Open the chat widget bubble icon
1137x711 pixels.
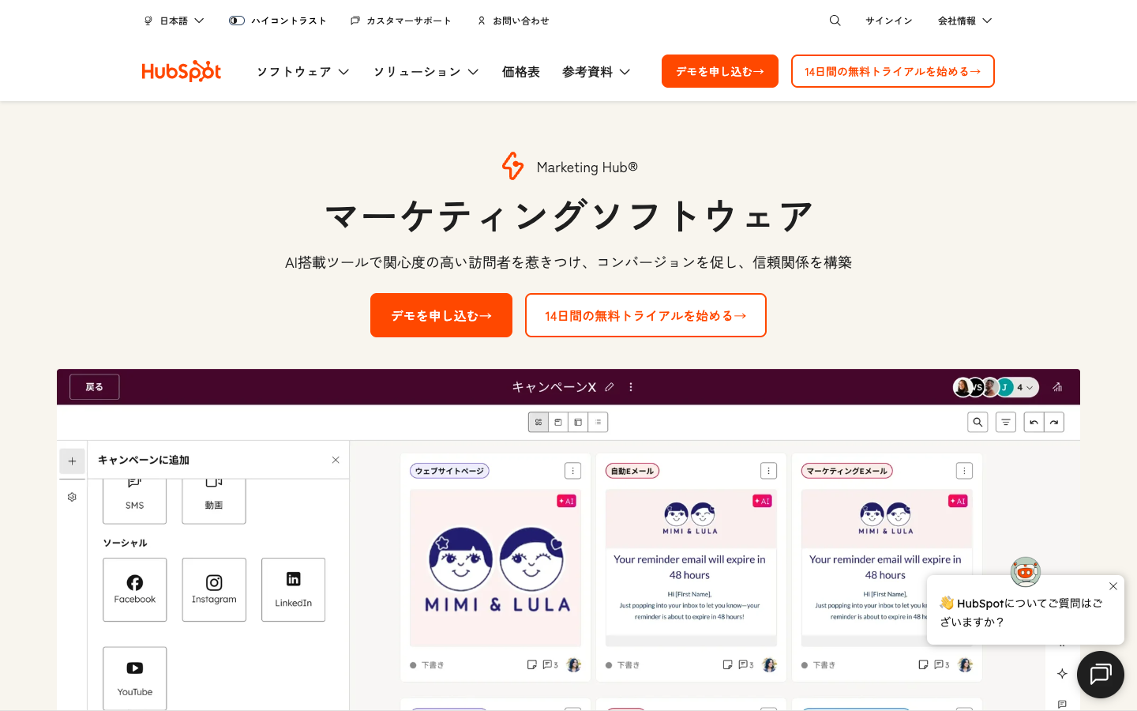[x=1100, y=674]
